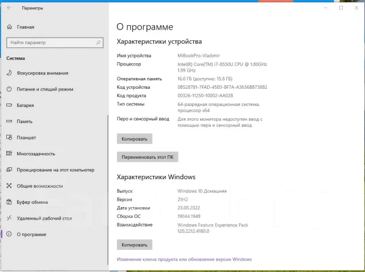The image size is (365, 272).
Task: Click the Питание и спящий режим power icon
Action: pyautogui.click(x=9, y=89)
